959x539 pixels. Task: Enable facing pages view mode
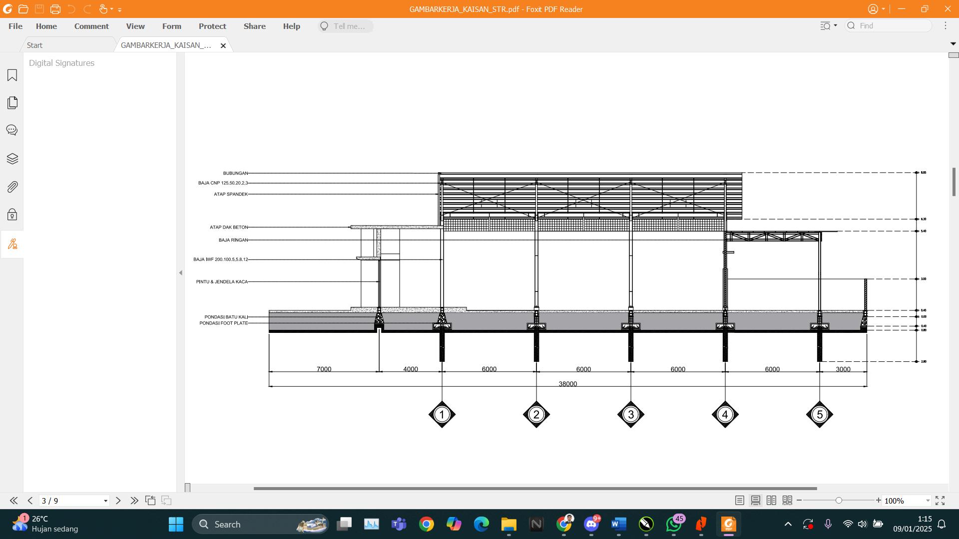coord(771,501)
